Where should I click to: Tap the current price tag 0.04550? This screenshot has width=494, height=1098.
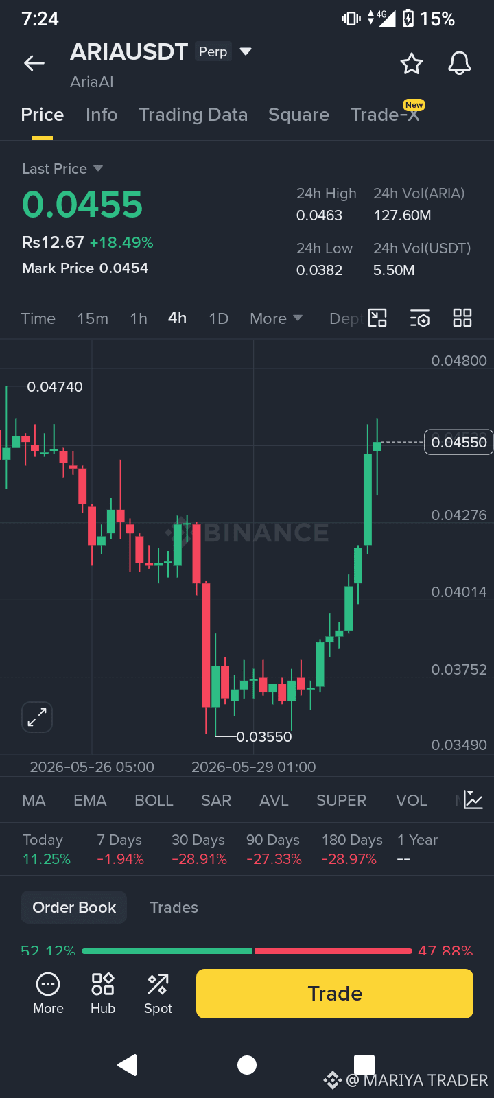pyautogui.click(x=459, y=443)
